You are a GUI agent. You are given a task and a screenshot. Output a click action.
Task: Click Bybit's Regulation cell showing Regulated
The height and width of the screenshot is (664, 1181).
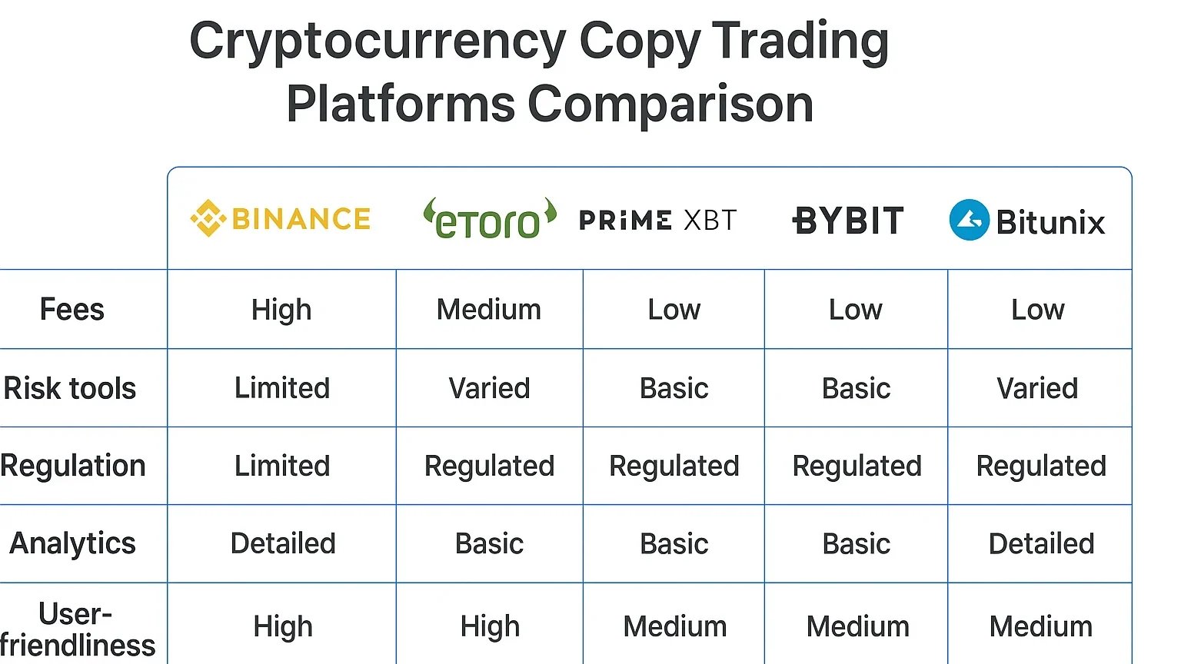point(857,466)
